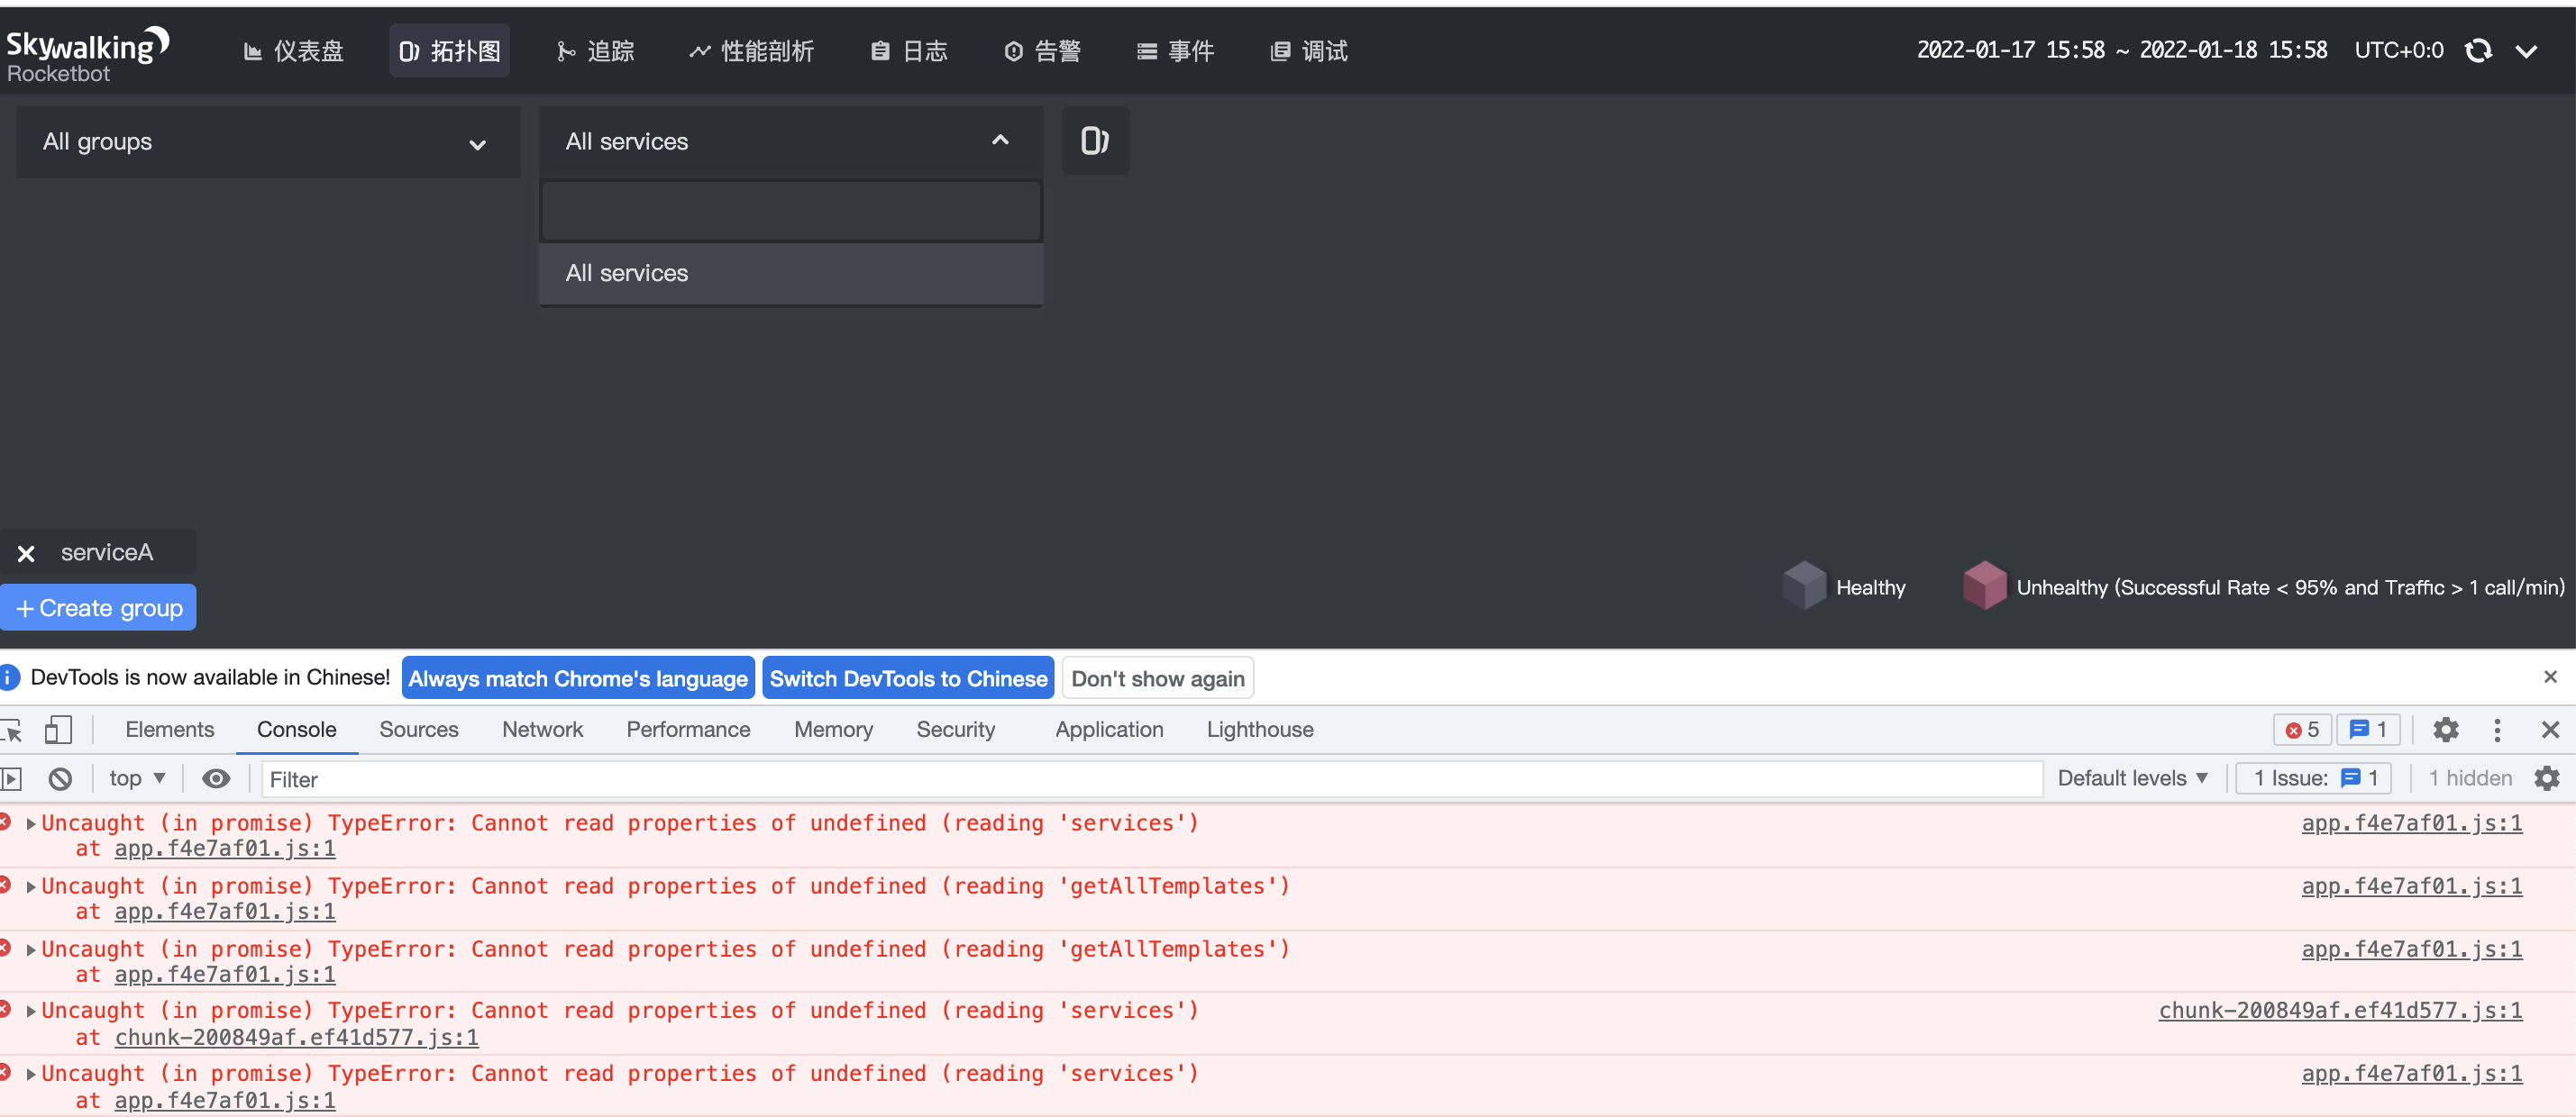
Task: Click the service depth icon beside All services
Action: 1095,141
